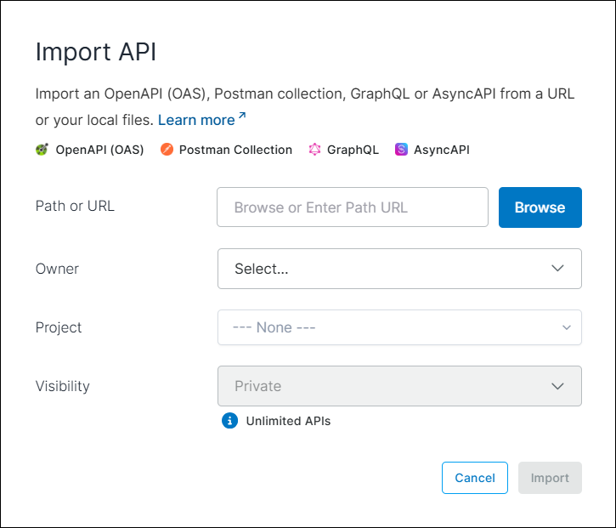The image size is (616, 528).
Task: Click the pink GraphQL logo icon
Action: 314,150
